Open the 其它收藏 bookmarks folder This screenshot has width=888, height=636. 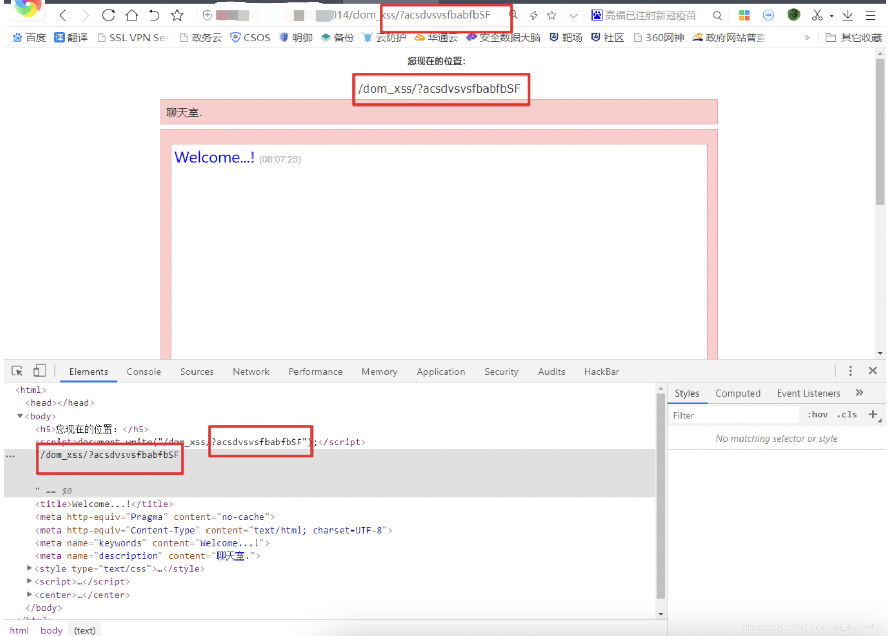click(854, 37)
